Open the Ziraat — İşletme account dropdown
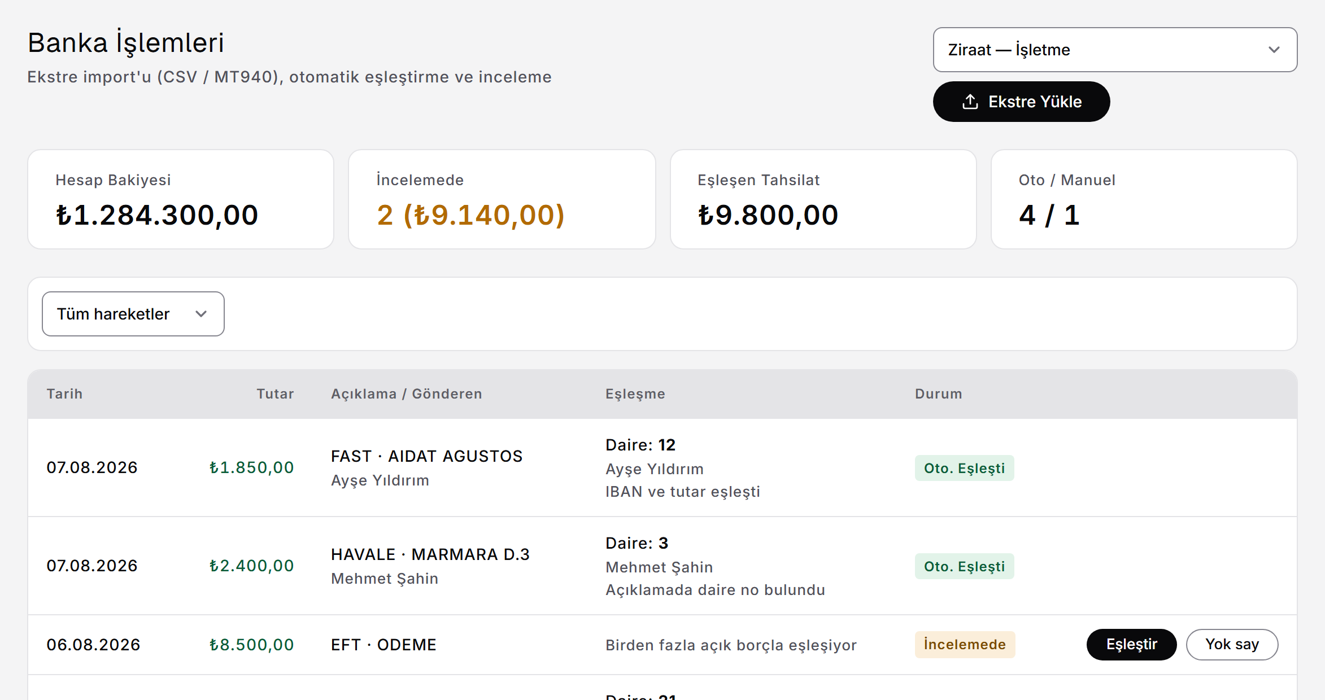Viewport: 1325px width, 700px height. click(x=1115, y=50)
